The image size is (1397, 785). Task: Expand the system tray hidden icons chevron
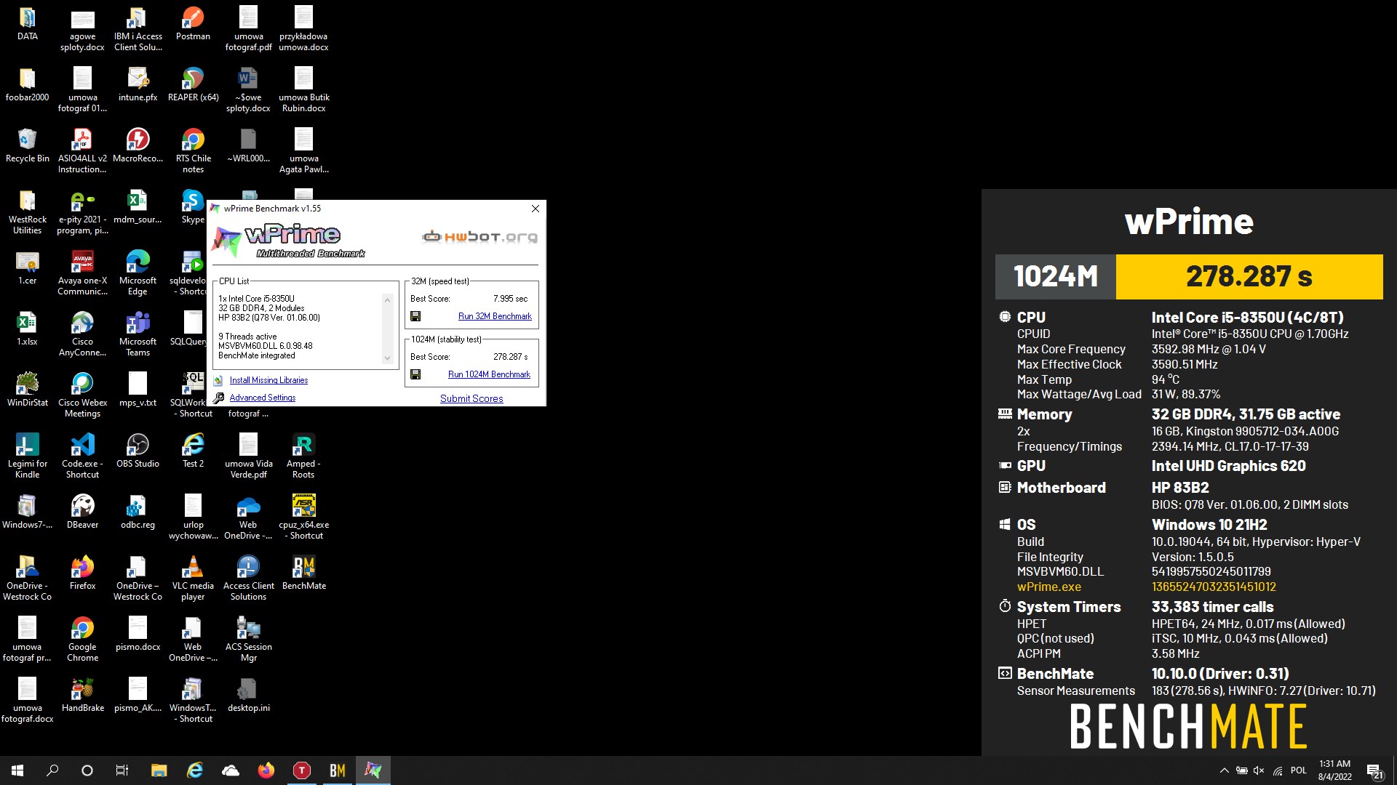point(1224,770)
